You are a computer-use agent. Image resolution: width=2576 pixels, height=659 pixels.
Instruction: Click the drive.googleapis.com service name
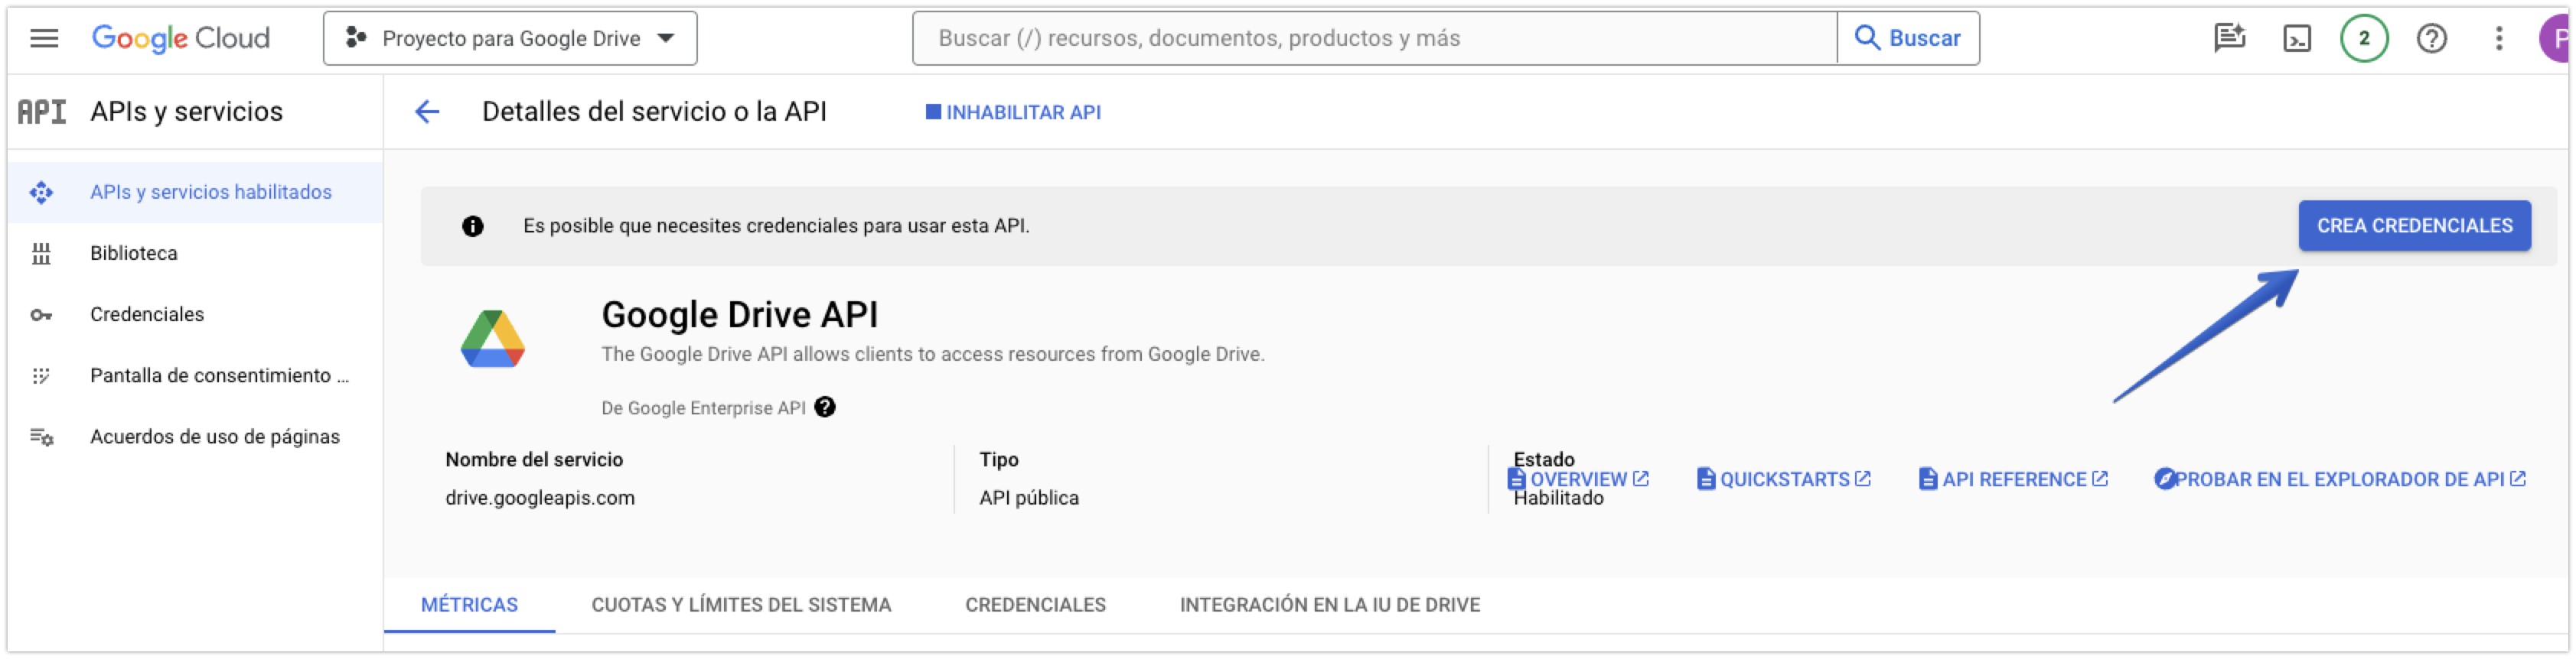point(540,498)
